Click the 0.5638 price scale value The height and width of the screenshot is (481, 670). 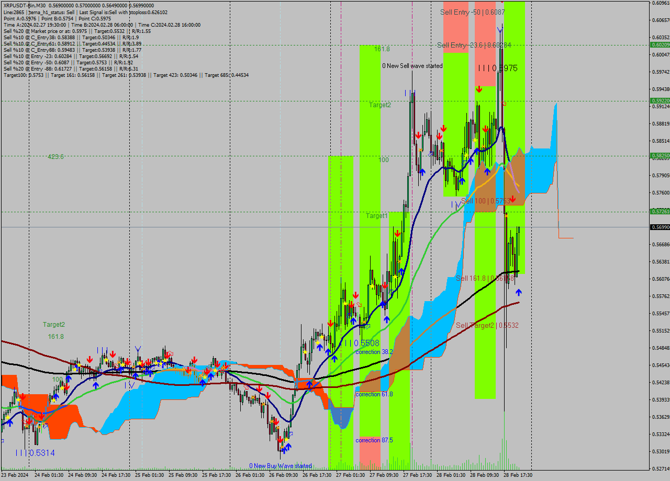(661, 261)
